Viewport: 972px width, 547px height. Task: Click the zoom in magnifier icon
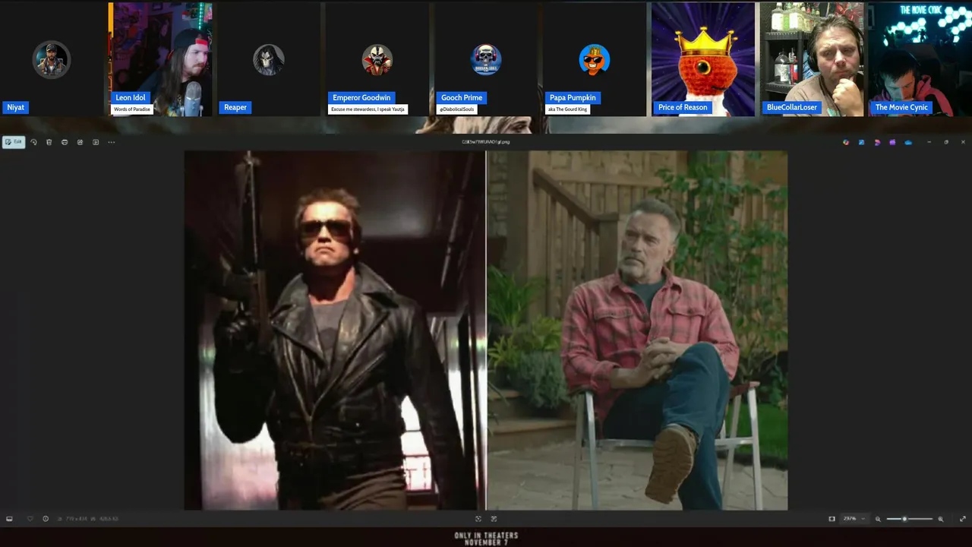[940, 519]
